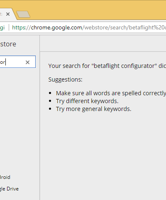
Task: Click the 'Your search for betaflight configurator' message
Action: click(107, 66)
